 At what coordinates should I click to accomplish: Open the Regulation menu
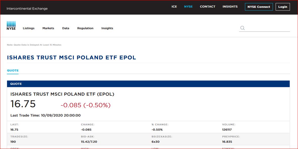click(85, 28)
